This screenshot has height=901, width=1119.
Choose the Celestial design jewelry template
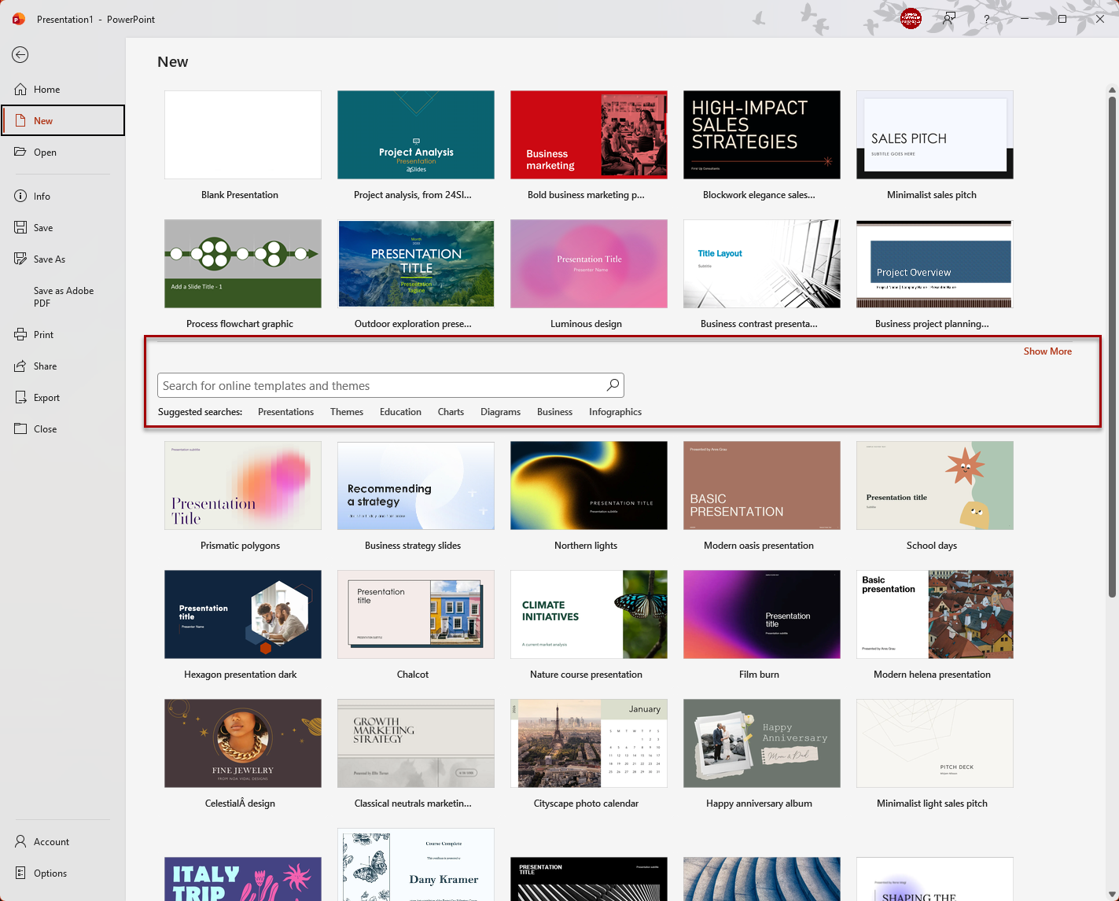click(x=243, y=743)
